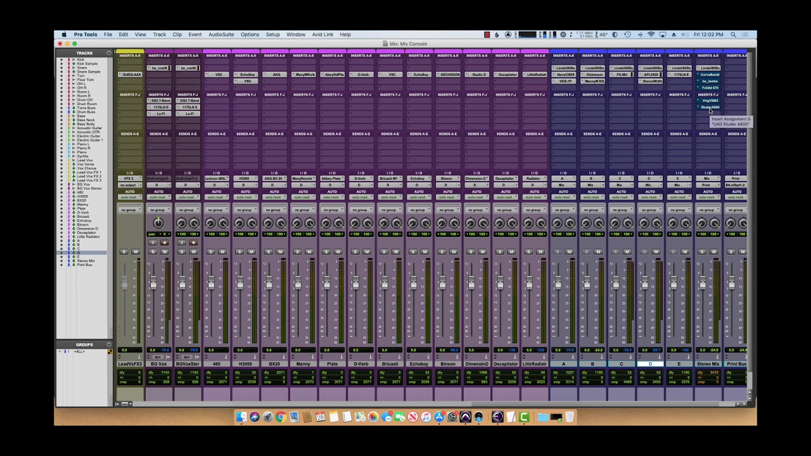The height and width of the screenshot is (456, 811).
Task: Open the GROUPS list popup menu
Action: coord(109,345)
